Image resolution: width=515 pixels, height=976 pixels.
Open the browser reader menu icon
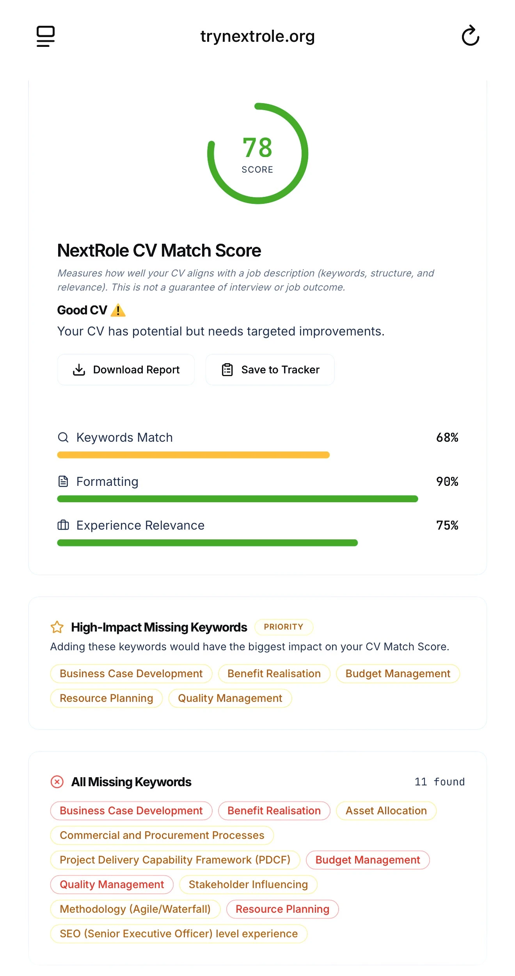46,36
